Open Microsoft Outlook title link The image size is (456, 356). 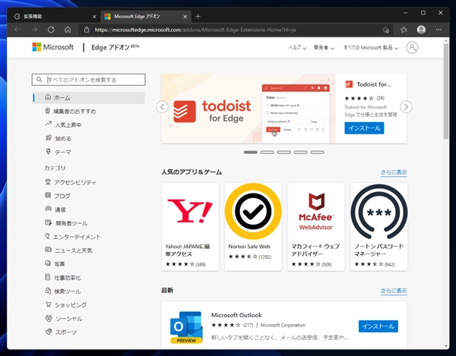236,315
